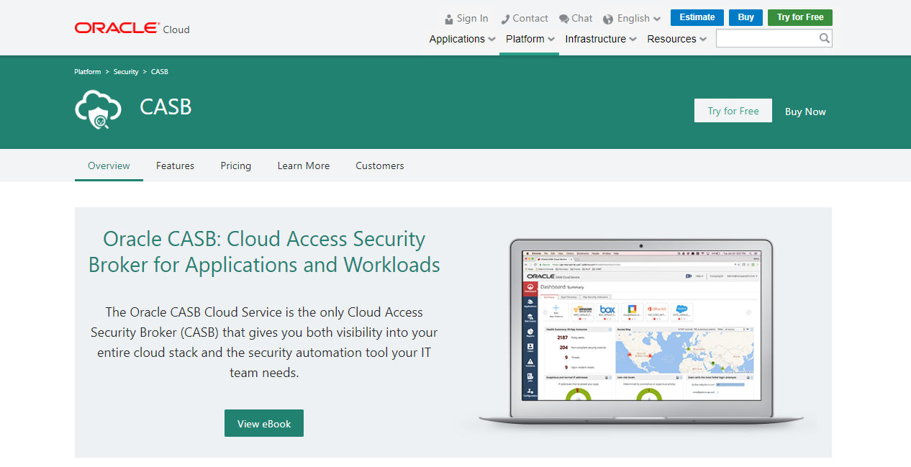The image size is (911, 467).
Task: Go to Security breadcrumb
Action: click(x=126, y=72)
